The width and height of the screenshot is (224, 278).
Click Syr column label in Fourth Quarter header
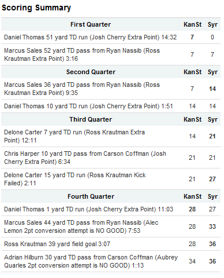point(212,196)
